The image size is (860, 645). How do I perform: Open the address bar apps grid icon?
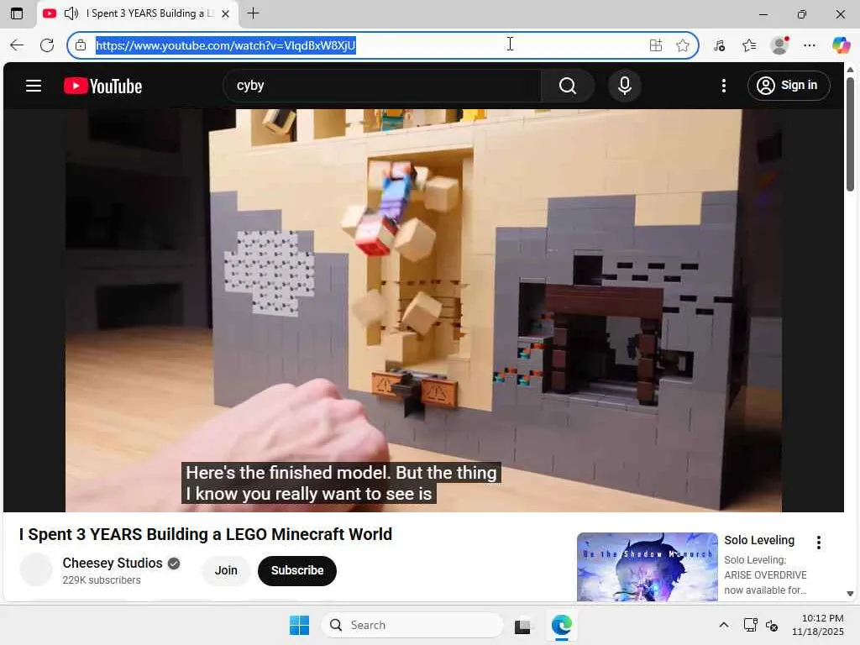655,45
